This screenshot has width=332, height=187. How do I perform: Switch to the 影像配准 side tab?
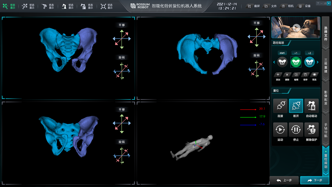coord(326,98)
